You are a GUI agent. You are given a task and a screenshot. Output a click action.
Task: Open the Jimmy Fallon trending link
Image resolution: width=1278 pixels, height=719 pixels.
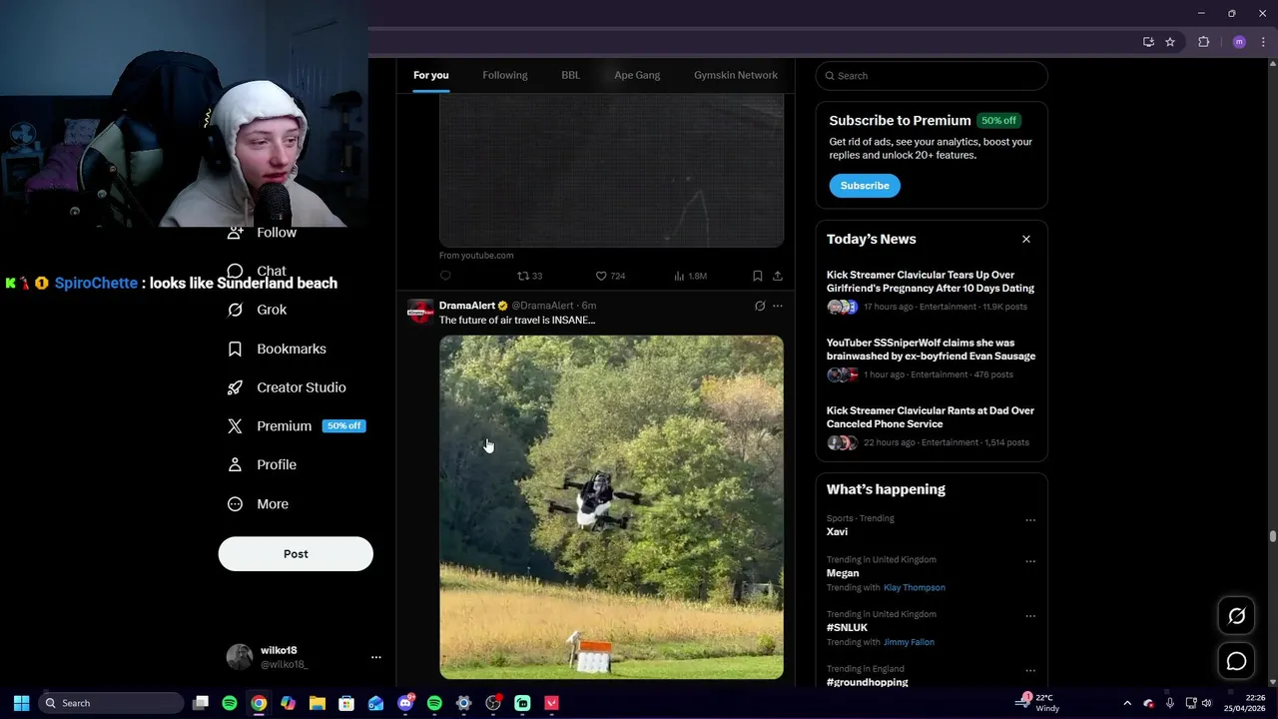point(909,642)
